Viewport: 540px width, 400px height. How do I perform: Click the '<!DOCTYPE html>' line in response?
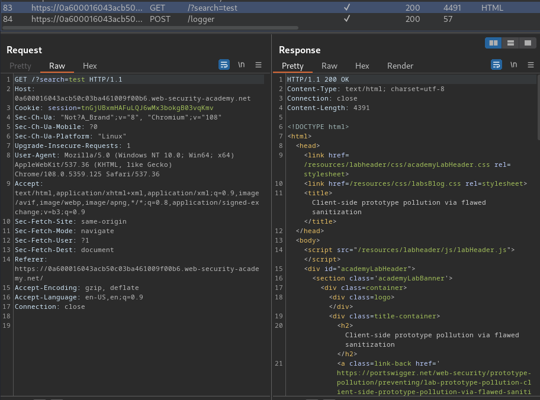pos(318,127)
